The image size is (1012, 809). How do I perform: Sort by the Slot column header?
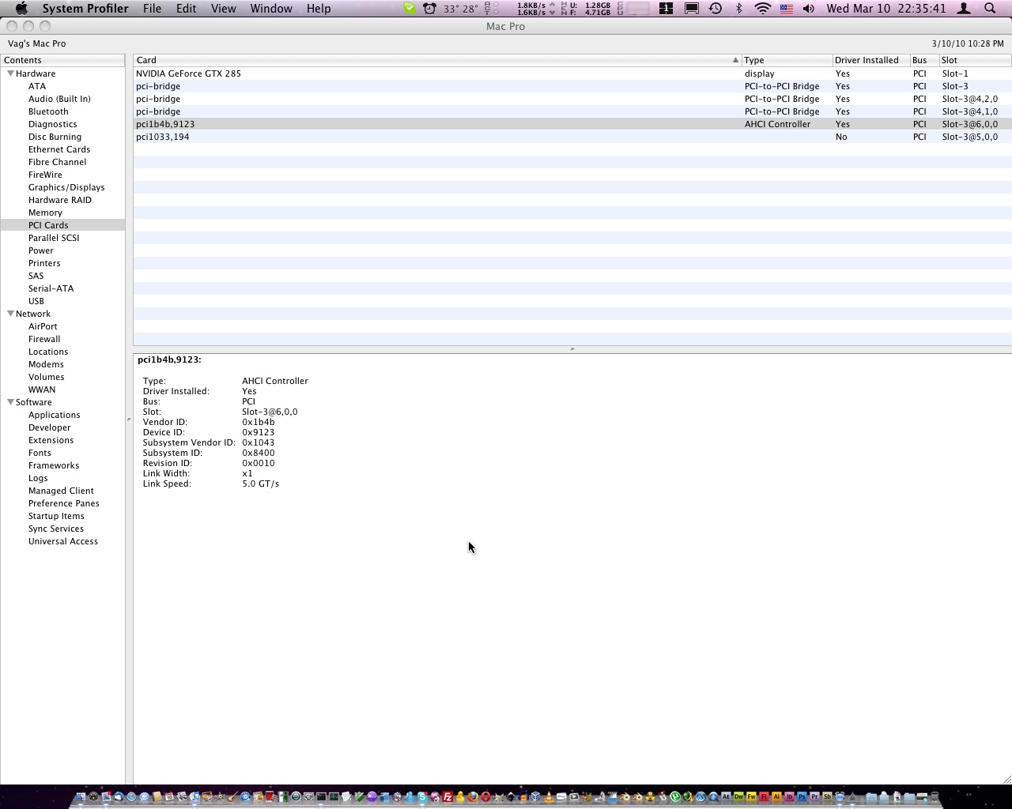coord(976,60)
